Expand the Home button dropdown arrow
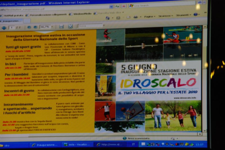Image resolution: width=225 pixels, height=150 pixels. tap(112, 18)
